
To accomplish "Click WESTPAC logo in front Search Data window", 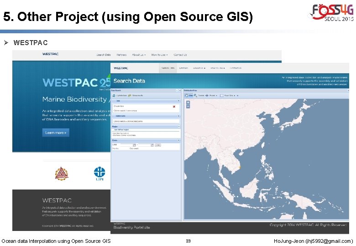I will [121, 68].
